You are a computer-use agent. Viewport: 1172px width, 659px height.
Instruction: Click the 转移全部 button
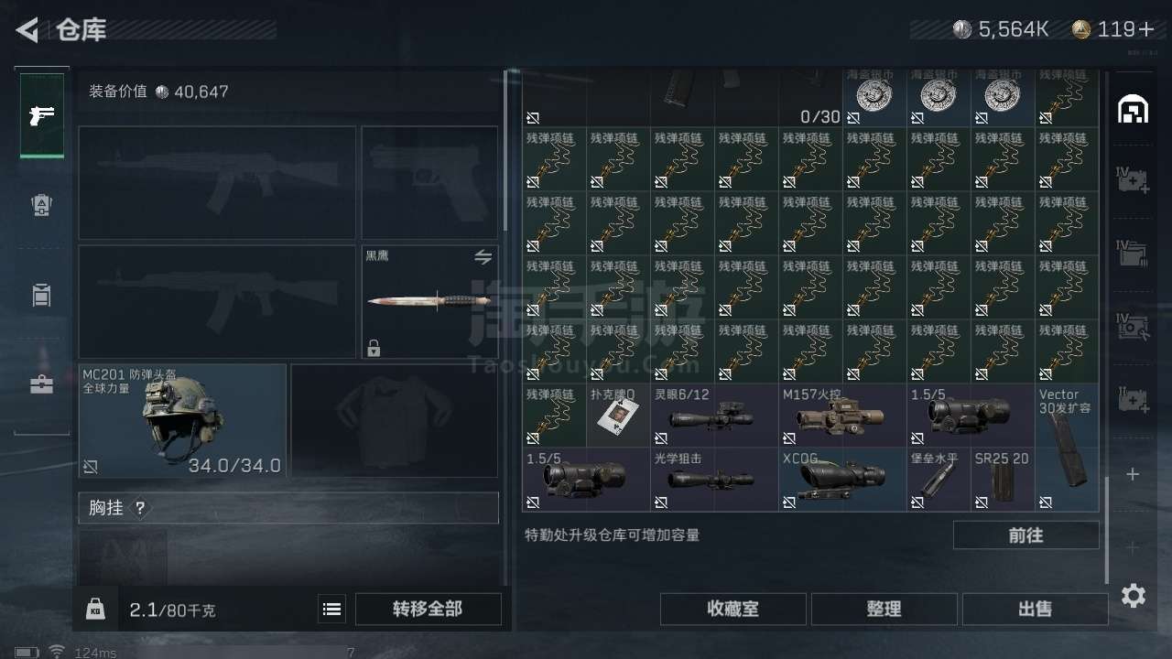click(428, 609)
